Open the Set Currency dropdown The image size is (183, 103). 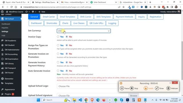click(84, 31)
